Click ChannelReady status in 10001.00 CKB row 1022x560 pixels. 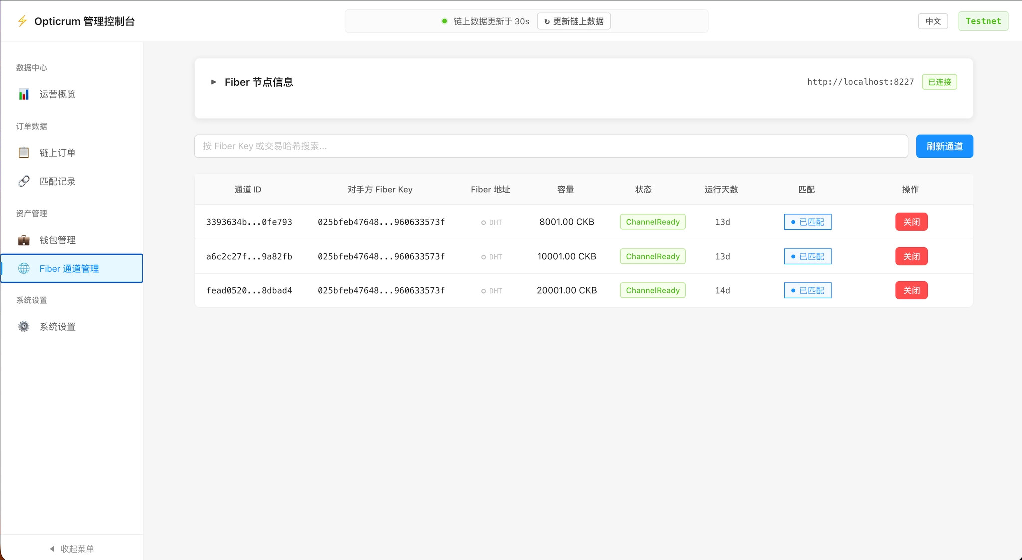point(653,256)
